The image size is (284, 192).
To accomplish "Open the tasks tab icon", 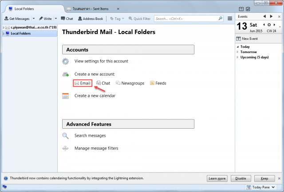I will pyautogui.click(x=248, y=9).
